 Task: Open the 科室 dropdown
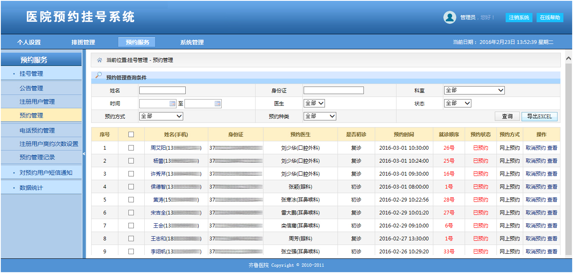pyautogui.click(x=474, y=90)
